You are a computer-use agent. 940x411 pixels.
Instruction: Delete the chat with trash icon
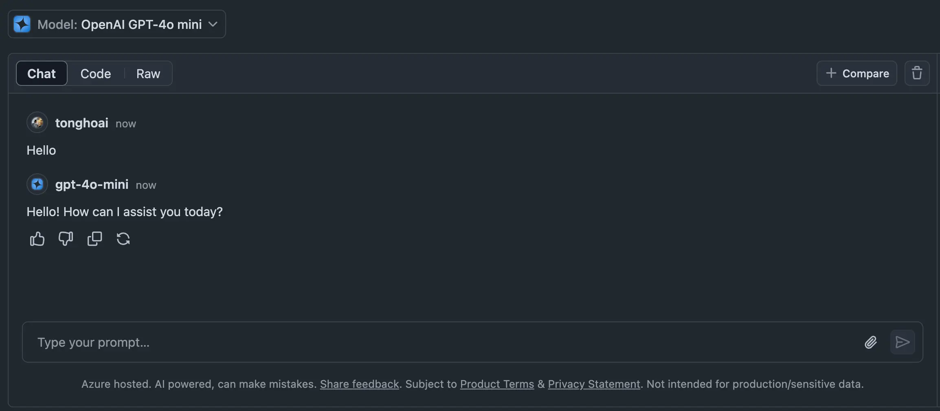pos(917,73)
